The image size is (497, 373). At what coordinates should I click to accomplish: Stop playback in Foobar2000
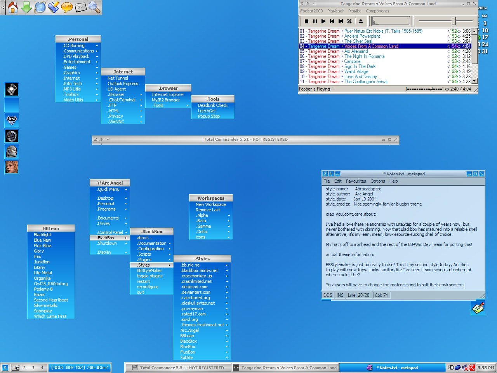pyautogui.click(x=306, y=21)
